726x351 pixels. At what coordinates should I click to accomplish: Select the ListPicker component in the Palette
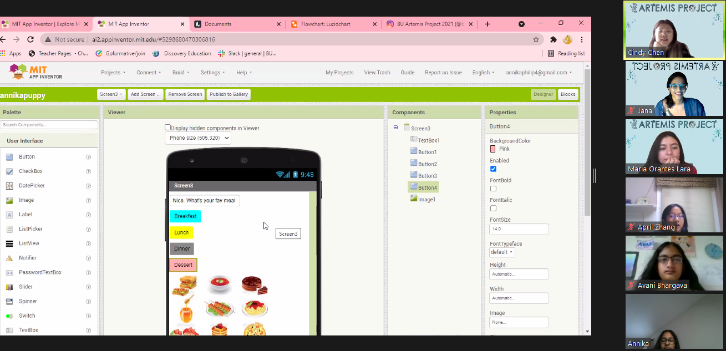click(x=31, y=229)
